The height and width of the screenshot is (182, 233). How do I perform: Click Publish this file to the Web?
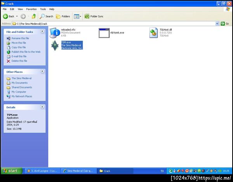coord(26,52)
